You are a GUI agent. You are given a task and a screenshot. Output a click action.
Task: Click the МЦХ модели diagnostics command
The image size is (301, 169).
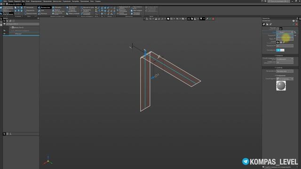pos(137,10)
